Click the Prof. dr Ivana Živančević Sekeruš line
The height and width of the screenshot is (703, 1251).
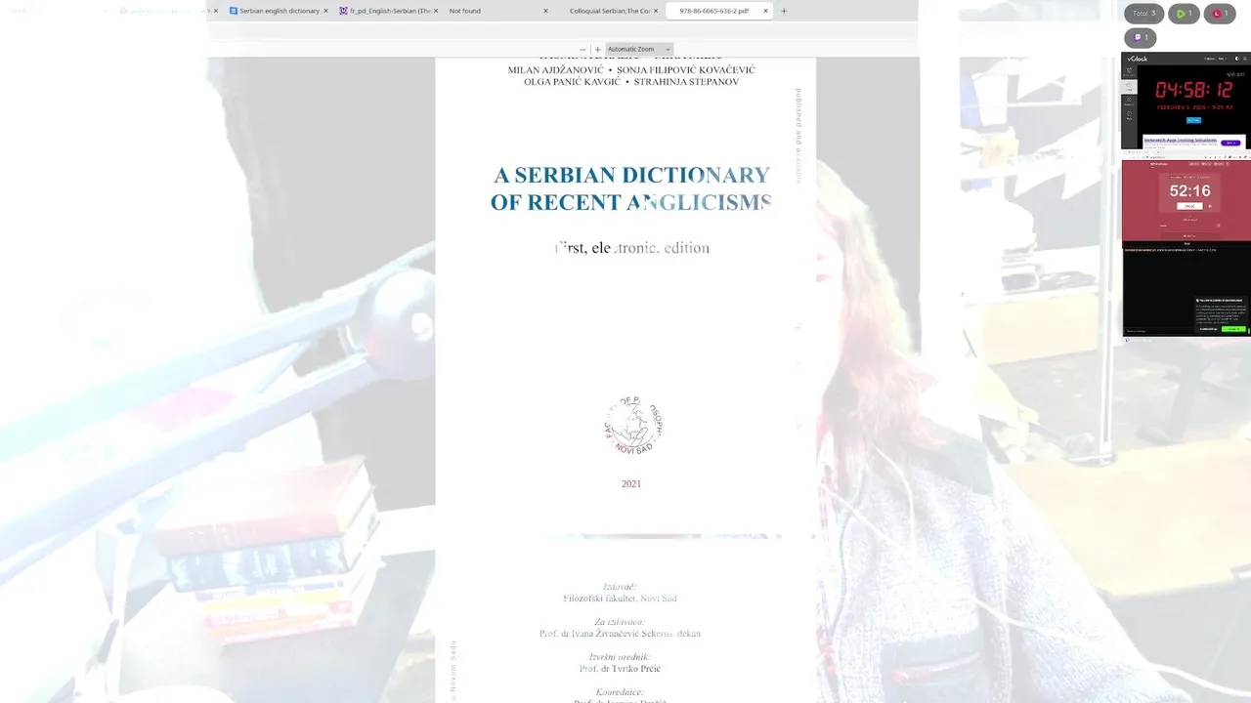pos(620,634)
